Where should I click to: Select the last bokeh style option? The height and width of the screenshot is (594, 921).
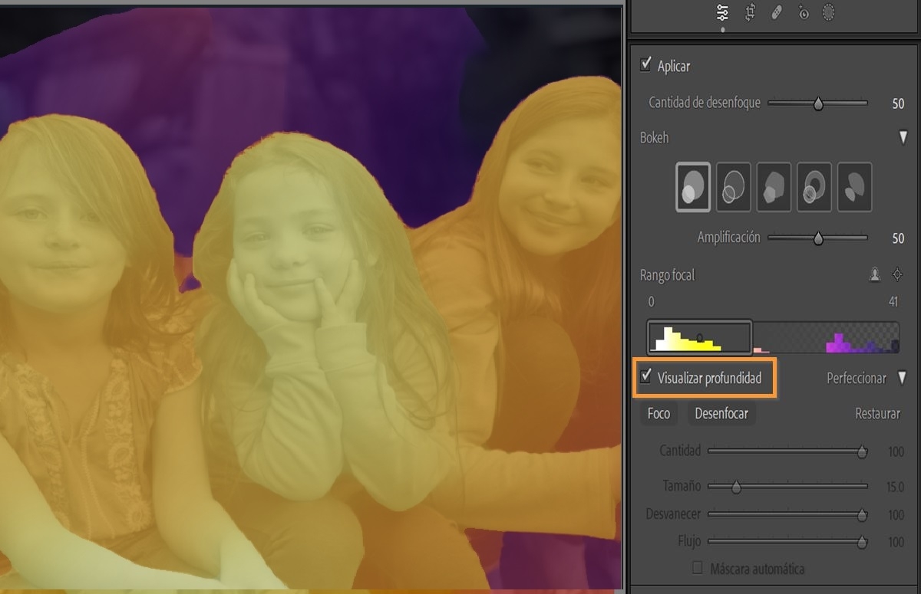click(854, 186)
